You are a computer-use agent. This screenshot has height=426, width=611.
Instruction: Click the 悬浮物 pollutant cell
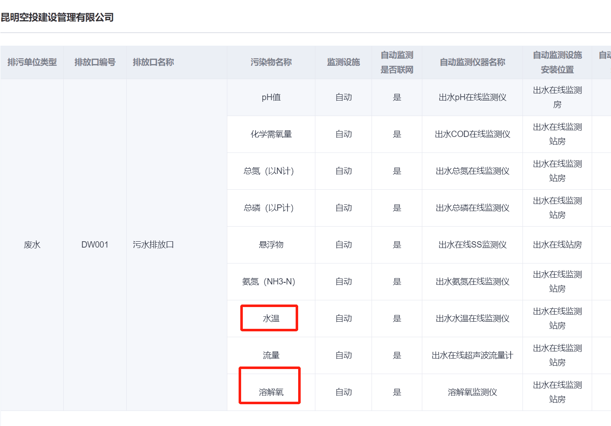[x=271, y=245]
